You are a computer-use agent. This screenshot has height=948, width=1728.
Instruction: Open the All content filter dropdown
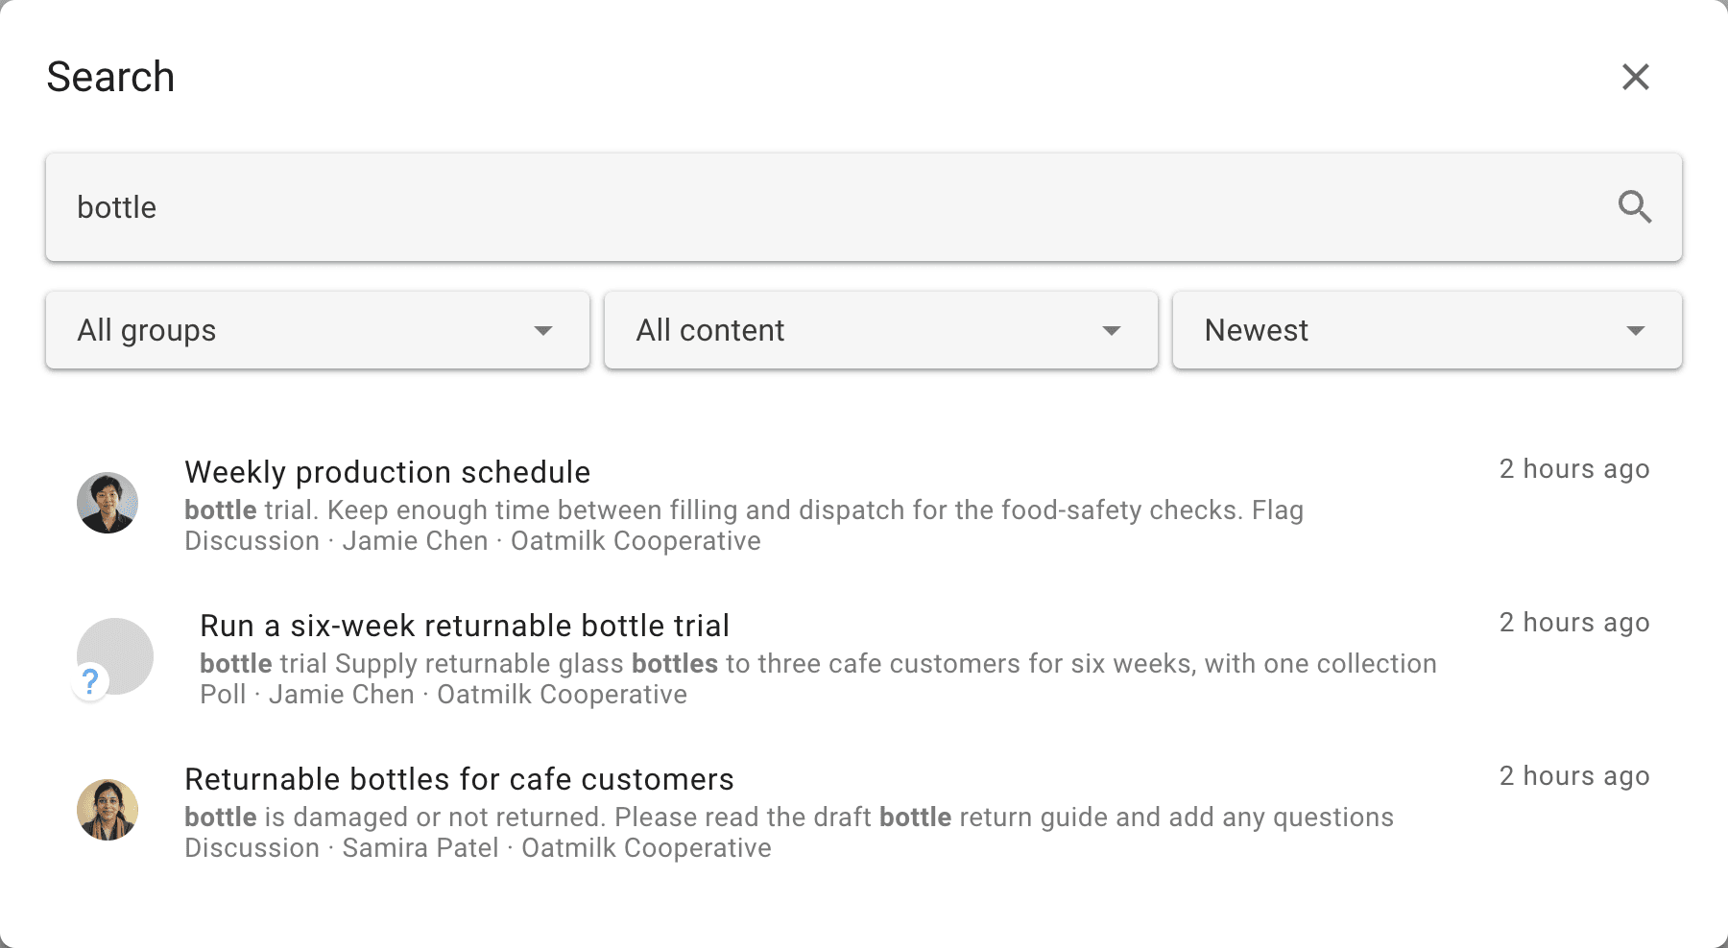pyautogui.click(x=880, y=330)
